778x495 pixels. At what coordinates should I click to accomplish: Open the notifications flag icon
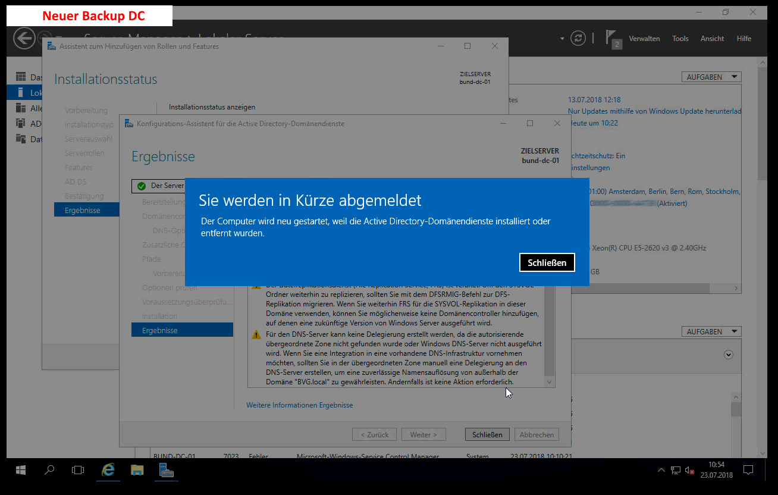pos(613,39)
